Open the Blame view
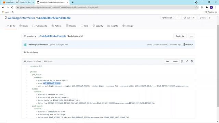Viewport: 219px width, 123px height. coord(175,61)
